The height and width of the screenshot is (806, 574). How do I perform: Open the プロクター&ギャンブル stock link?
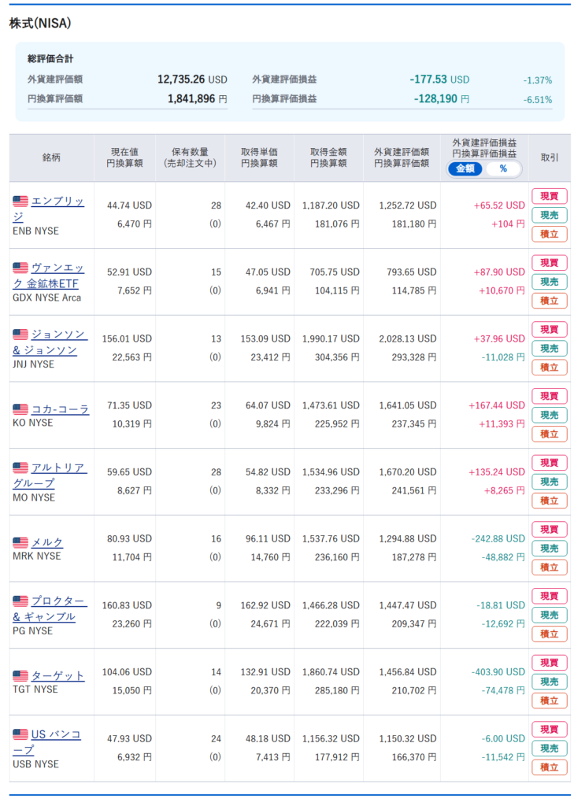[50, 608]
